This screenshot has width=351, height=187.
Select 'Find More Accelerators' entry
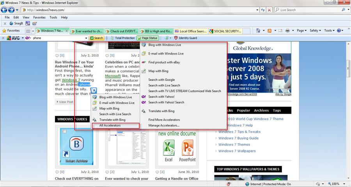click(x=183, y=120)
